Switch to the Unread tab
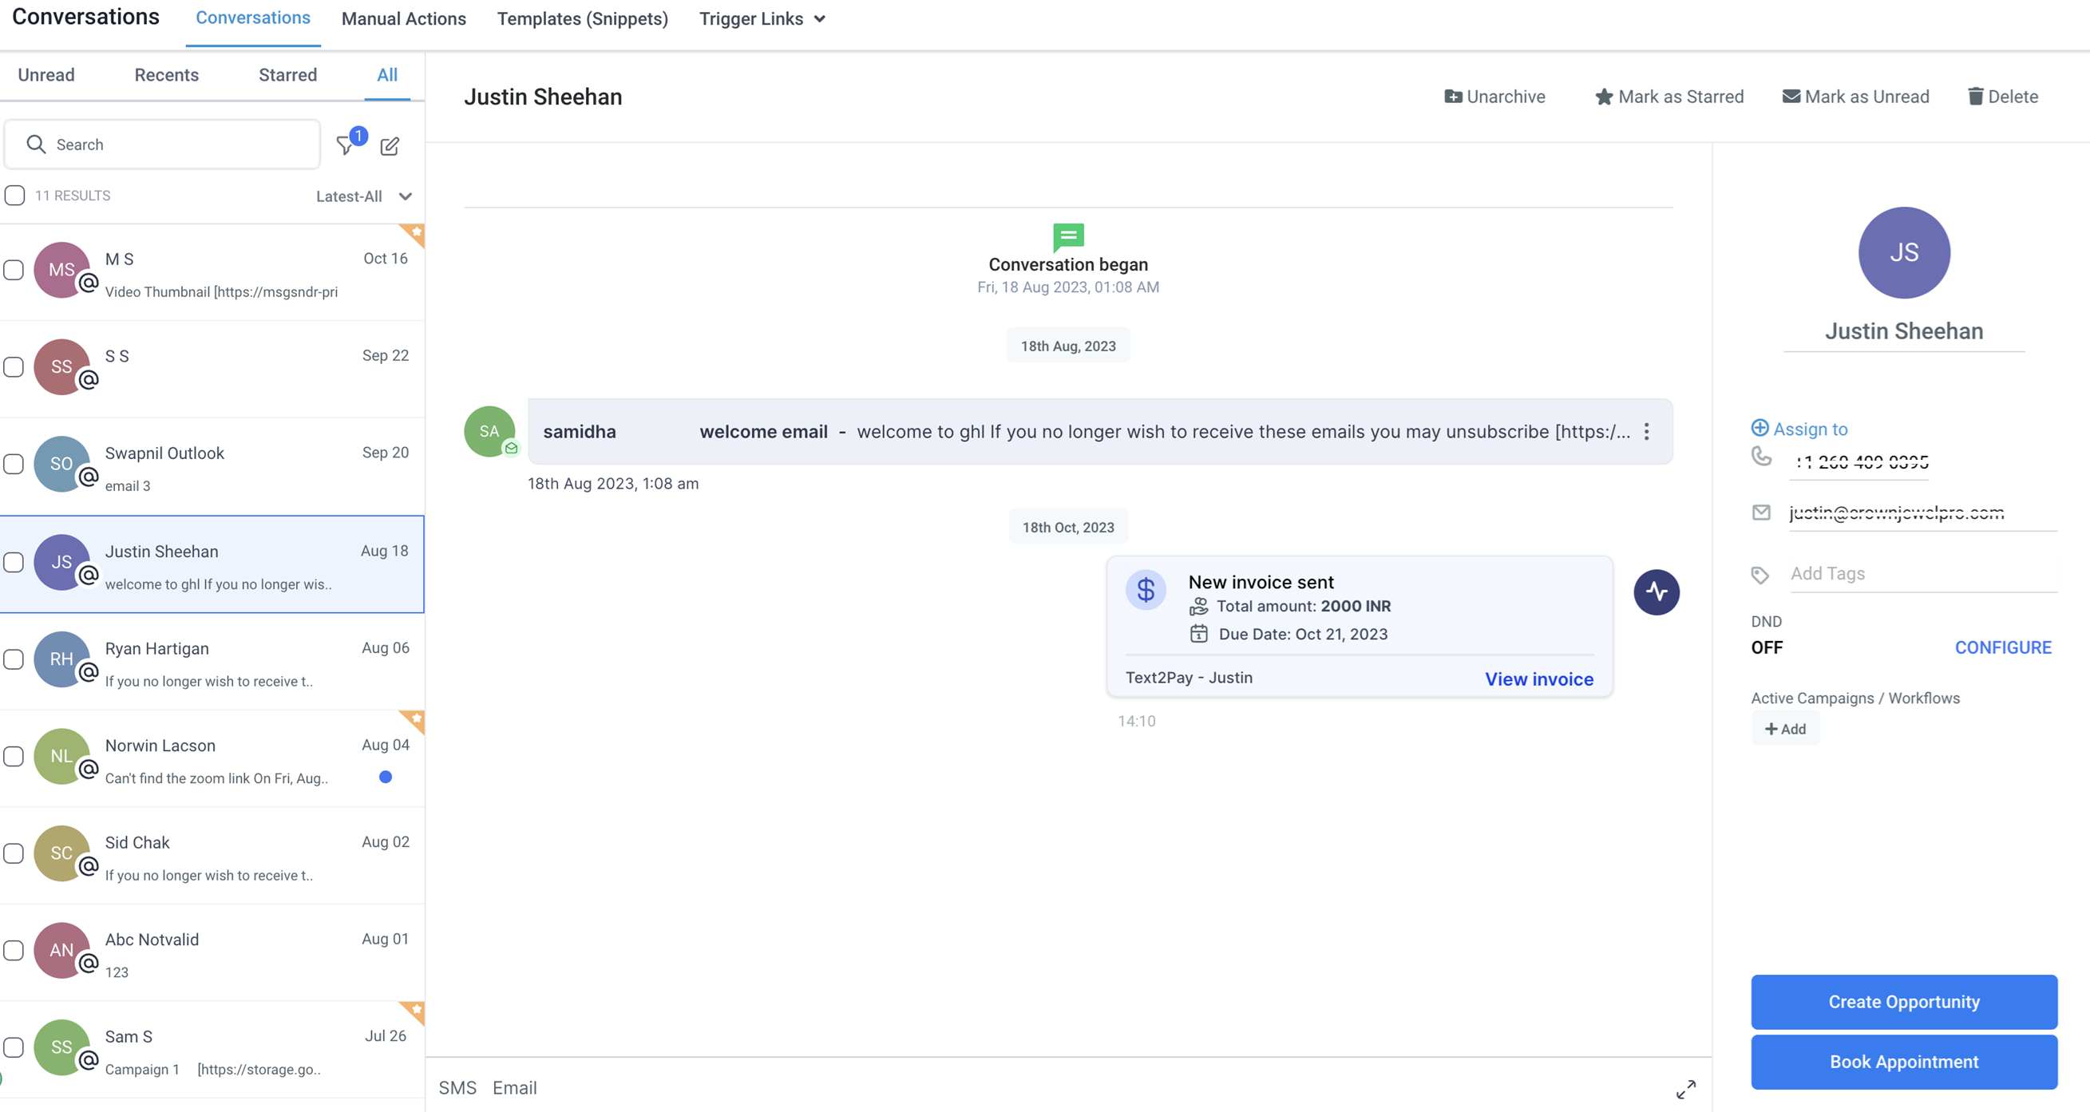Screen dimensions: 2090x1112 46,74
